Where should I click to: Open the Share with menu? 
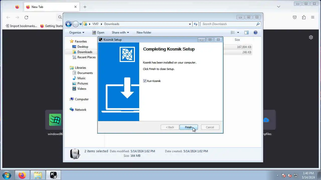(x=120, y=32)
